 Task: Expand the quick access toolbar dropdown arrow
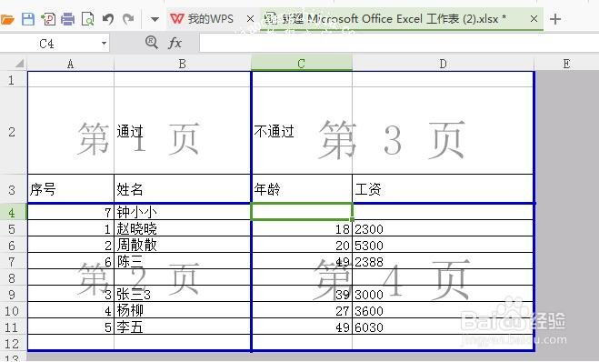[155, 19]
